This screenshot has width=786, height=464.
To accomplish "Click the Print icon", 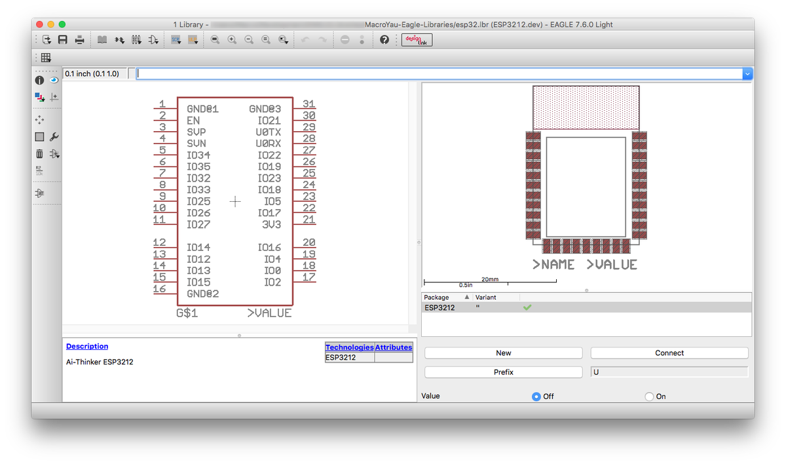I will (79, 40).
